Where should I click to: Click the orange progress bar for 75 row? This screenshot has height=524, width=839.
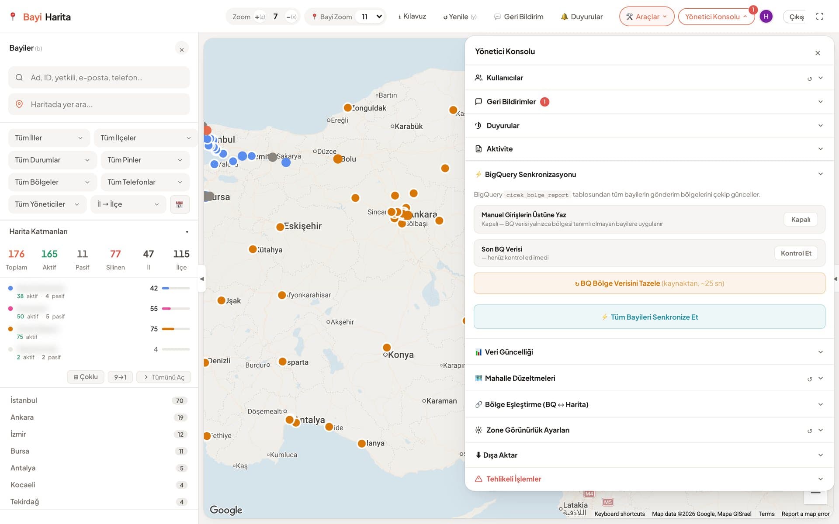176,329
